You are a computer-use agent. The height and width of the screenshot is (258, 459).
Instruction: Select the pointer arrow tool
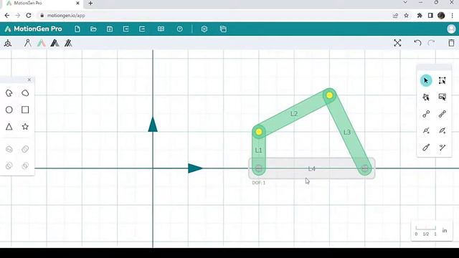(426, 80)
